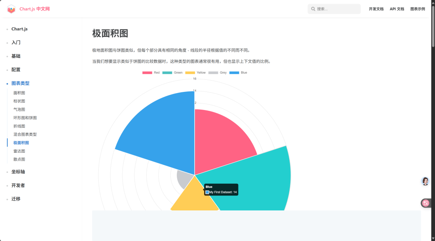Image resolution: width=435 pixels, height=241 pixels.
Task: Expand the 开发者 sidebar section
Action: 18,185
